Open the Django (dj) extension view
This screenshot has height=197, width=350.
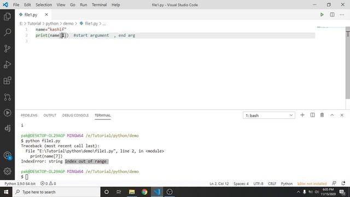pyautogui.click(x=7, y=128)
